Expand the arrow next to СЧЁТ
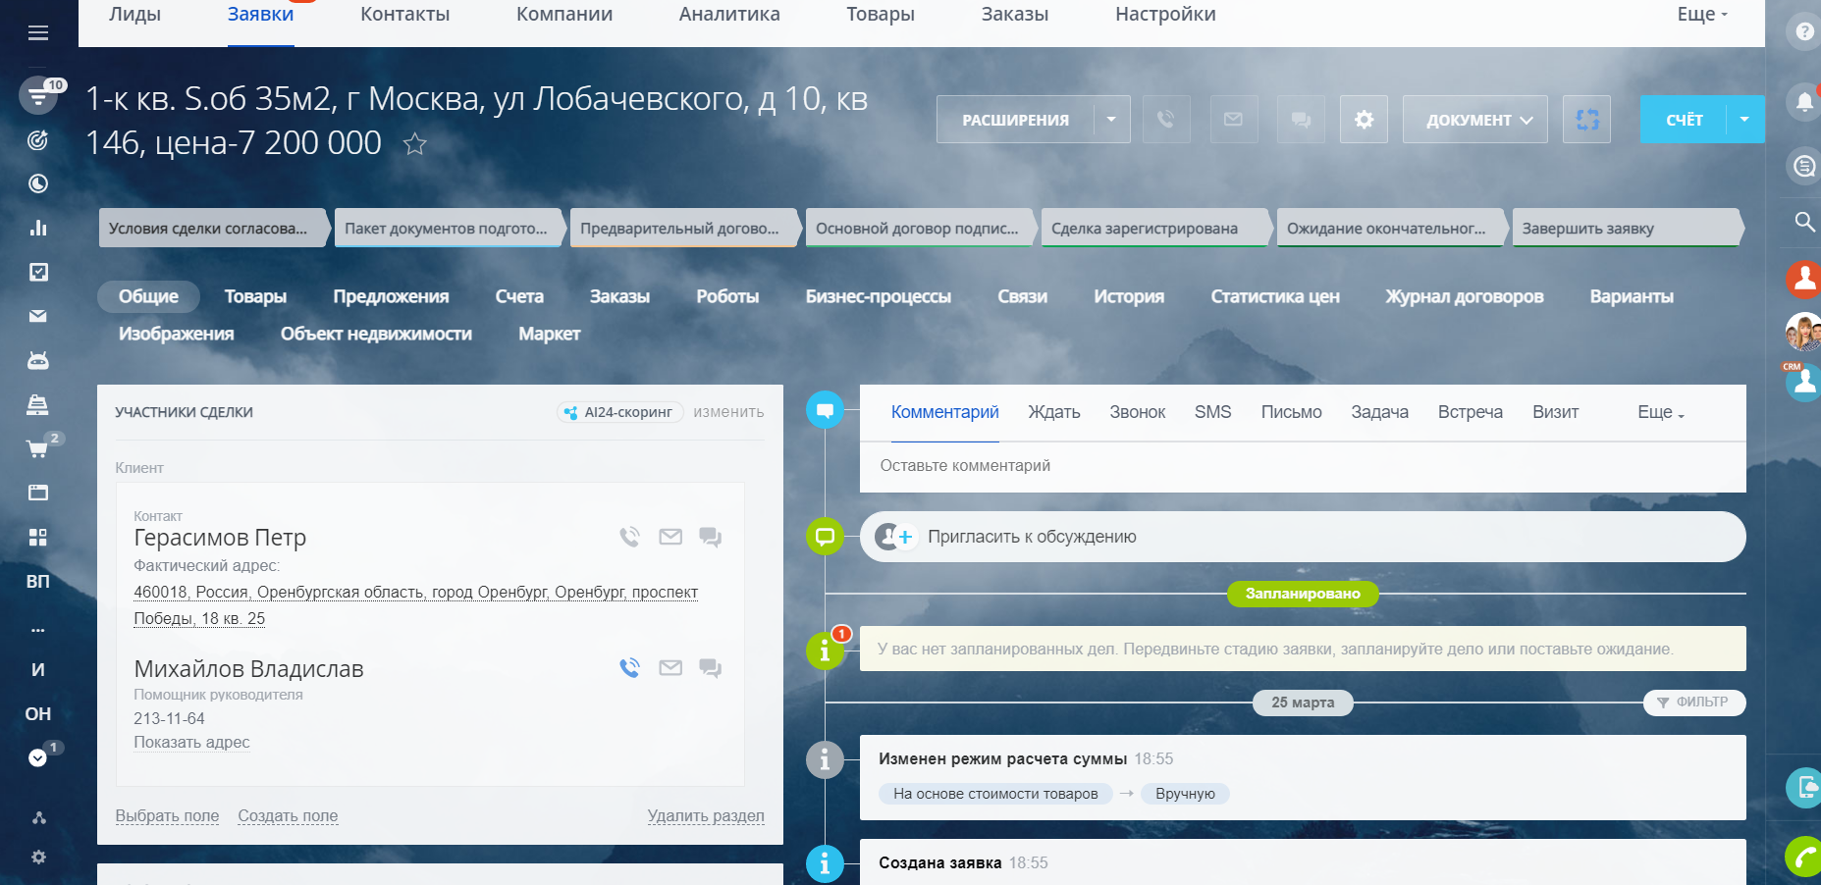The width and height of the screenshot is (1821, 885). tap(1744, 120)
